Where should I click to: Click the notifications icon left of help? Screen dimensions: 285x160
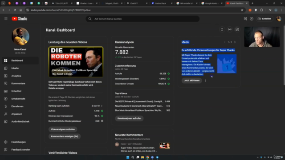click(245, 19)
